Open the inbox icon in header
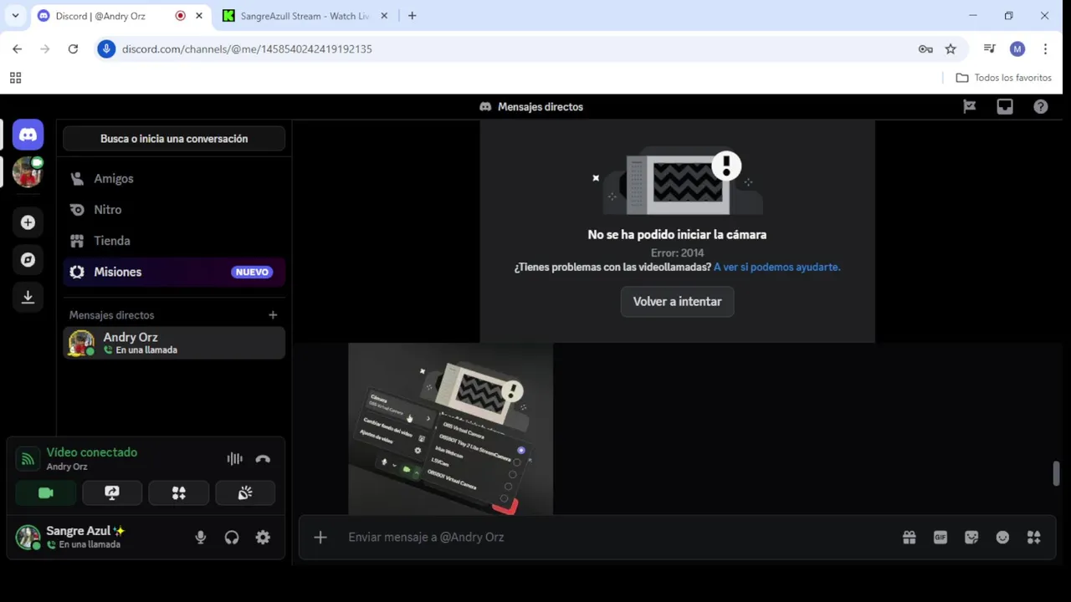 click(x=1005, y=107)
